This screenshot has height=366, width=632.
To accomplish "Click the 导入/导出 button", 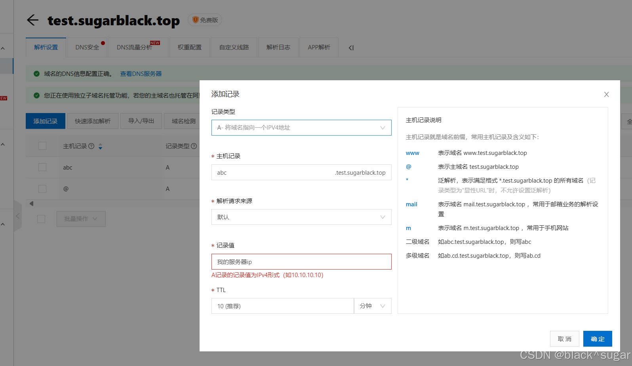I will tap(141, 121).
